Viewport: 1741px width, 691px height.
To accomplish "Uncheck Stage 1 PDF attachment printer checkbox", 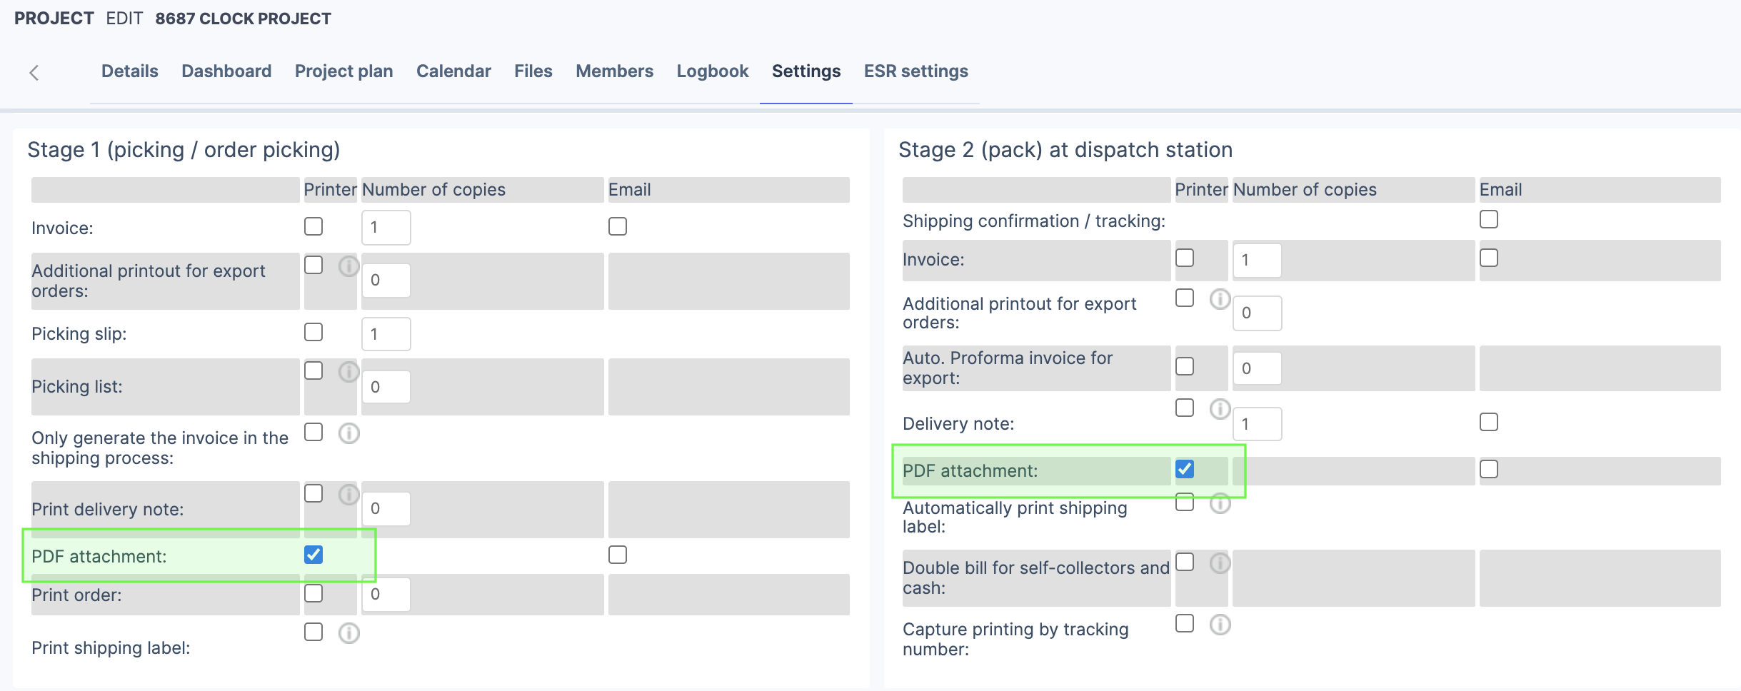I will 313,555.
